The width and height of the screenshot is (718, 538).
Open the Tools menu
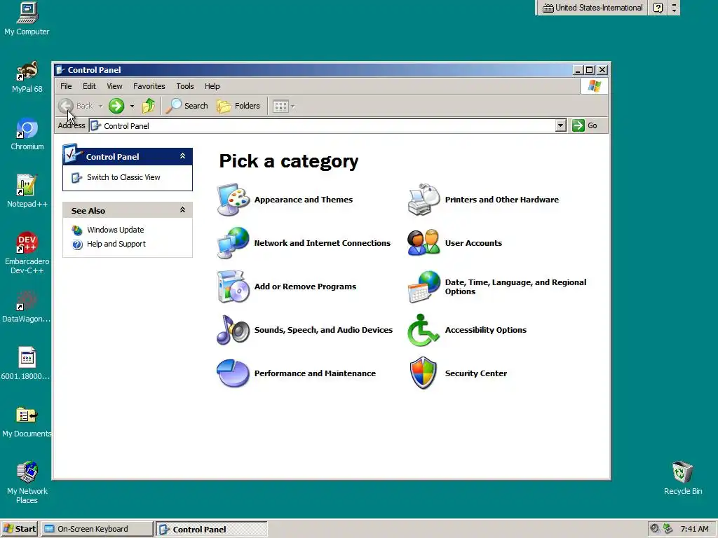click(x=185, y=86)
